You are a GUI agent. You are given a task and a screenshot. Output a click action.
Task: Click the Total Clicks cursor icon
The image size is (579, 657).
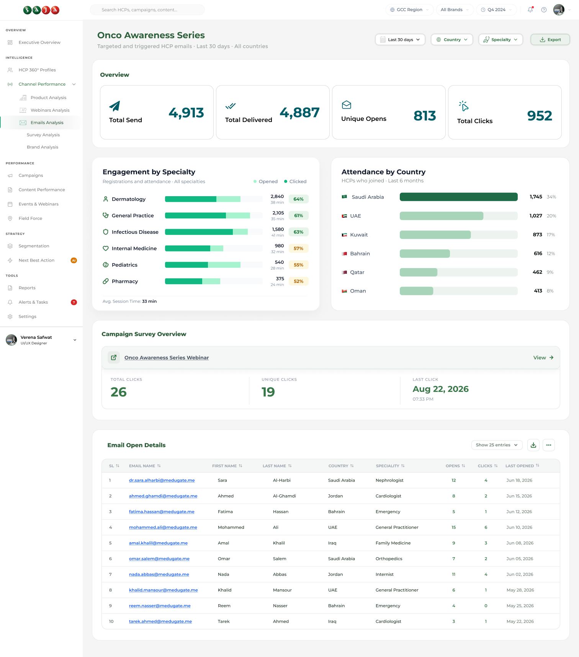click(x=463, y=106)
